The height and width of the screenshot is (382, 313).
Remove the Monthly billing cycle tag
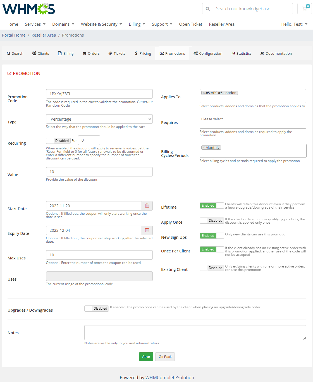click(204, 148)
